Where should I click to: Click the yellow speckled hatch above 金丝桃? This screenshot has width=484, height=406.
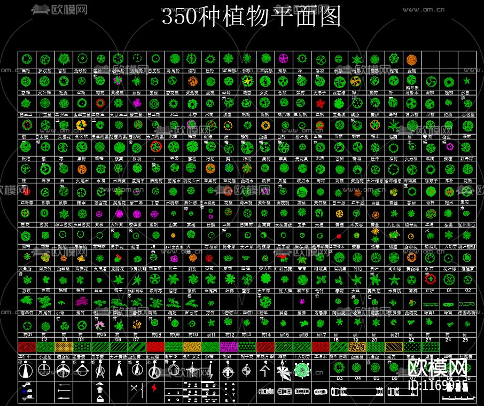coord(357,347)
